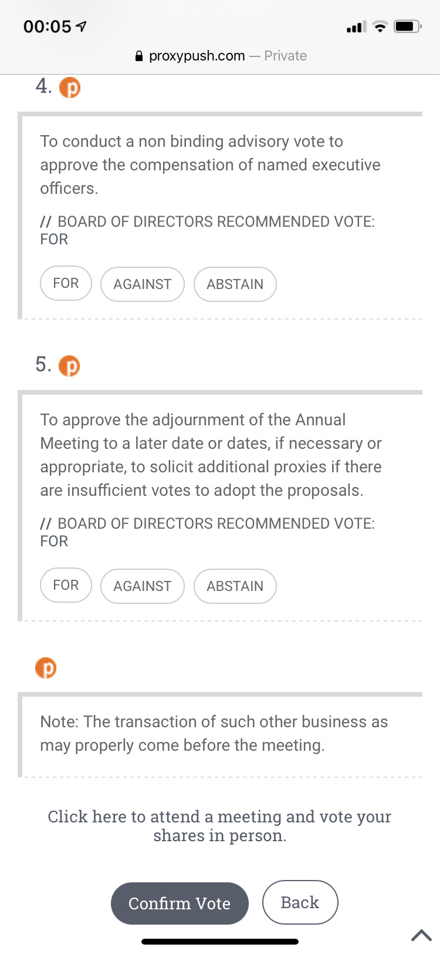Go back using the Back button

coord(300,902)
